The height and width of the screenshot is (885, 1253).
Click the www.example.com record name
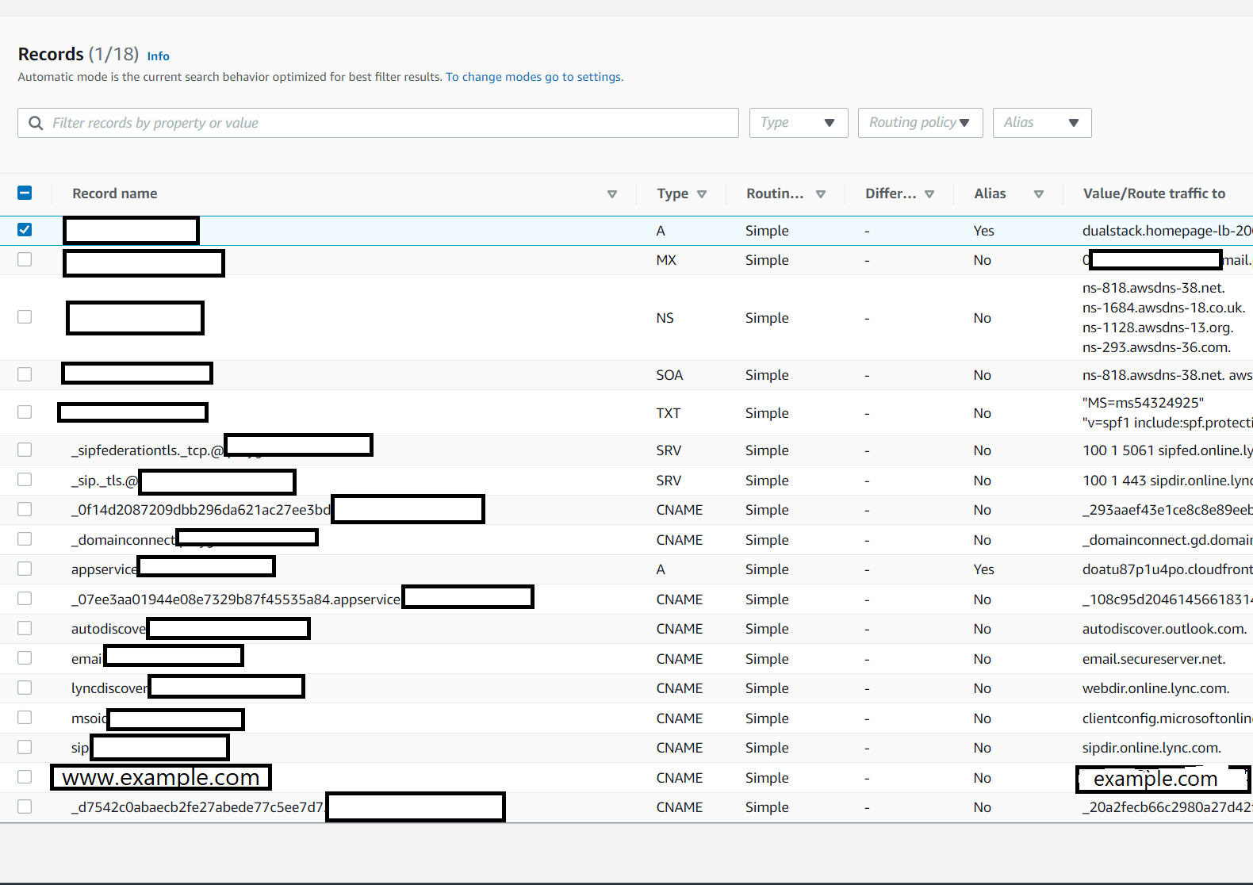[161, 777]
